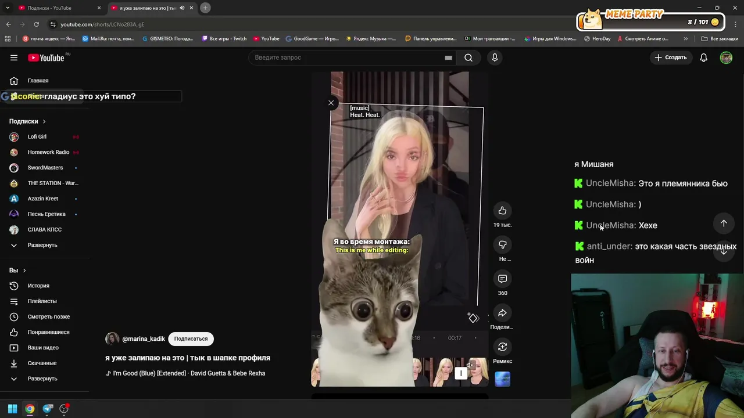The image size is (744, 418).
Task: Go to the YouTube logo home
Action: click(46, 57)
